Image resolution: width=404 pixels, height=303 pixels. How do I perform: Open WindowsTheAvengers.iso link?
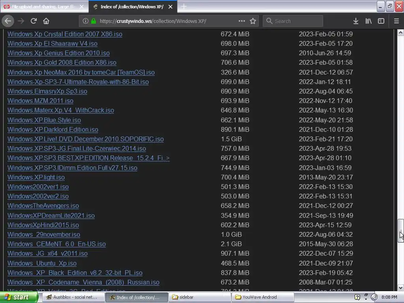pos(43,206)
